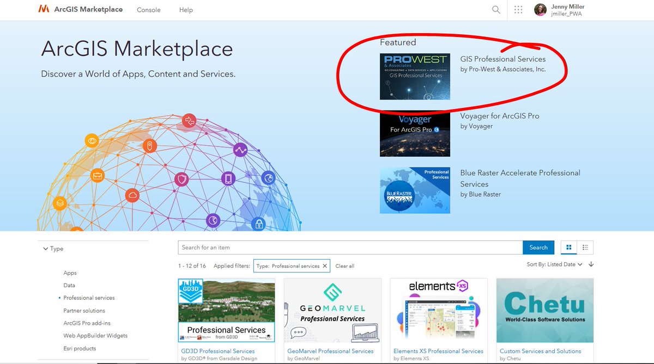Open the GD3D Professional Services card image
Viewport: 654px width, 364px height.
227,310
